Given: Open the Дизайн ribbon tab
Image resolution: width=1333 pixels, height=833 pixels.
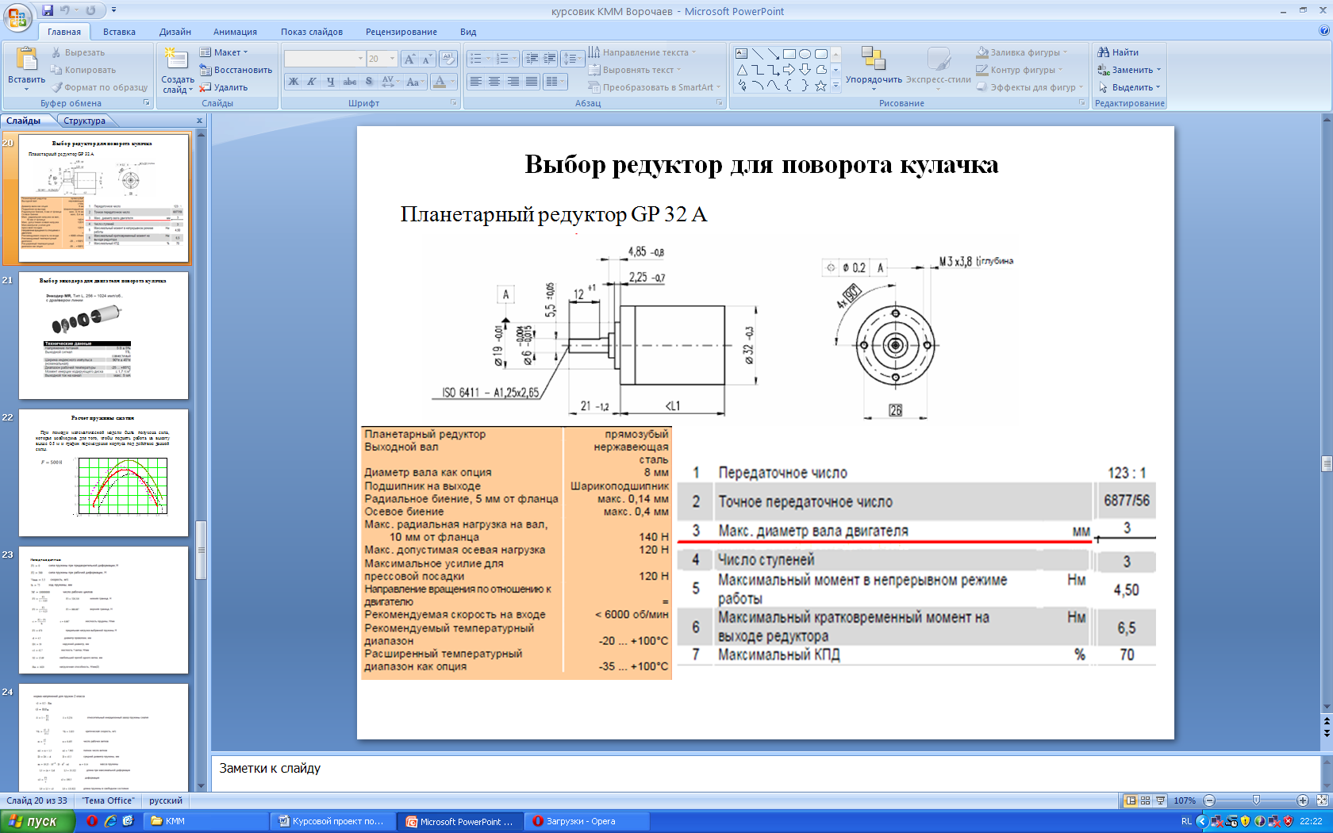Looking at the screenshot, I should pyautogui.click(x=175, y=32).
